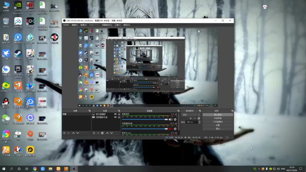Expand the system tray hidden icons chevron

[x=259, y=169]
